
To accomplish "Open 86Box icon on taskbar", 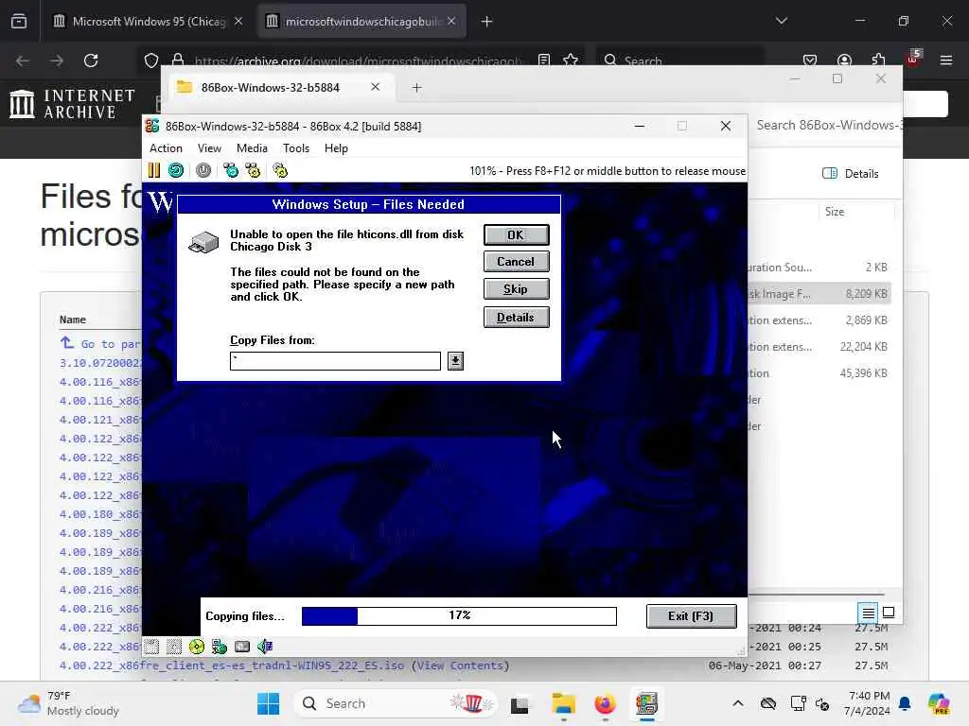I will [x=646, y=703].
